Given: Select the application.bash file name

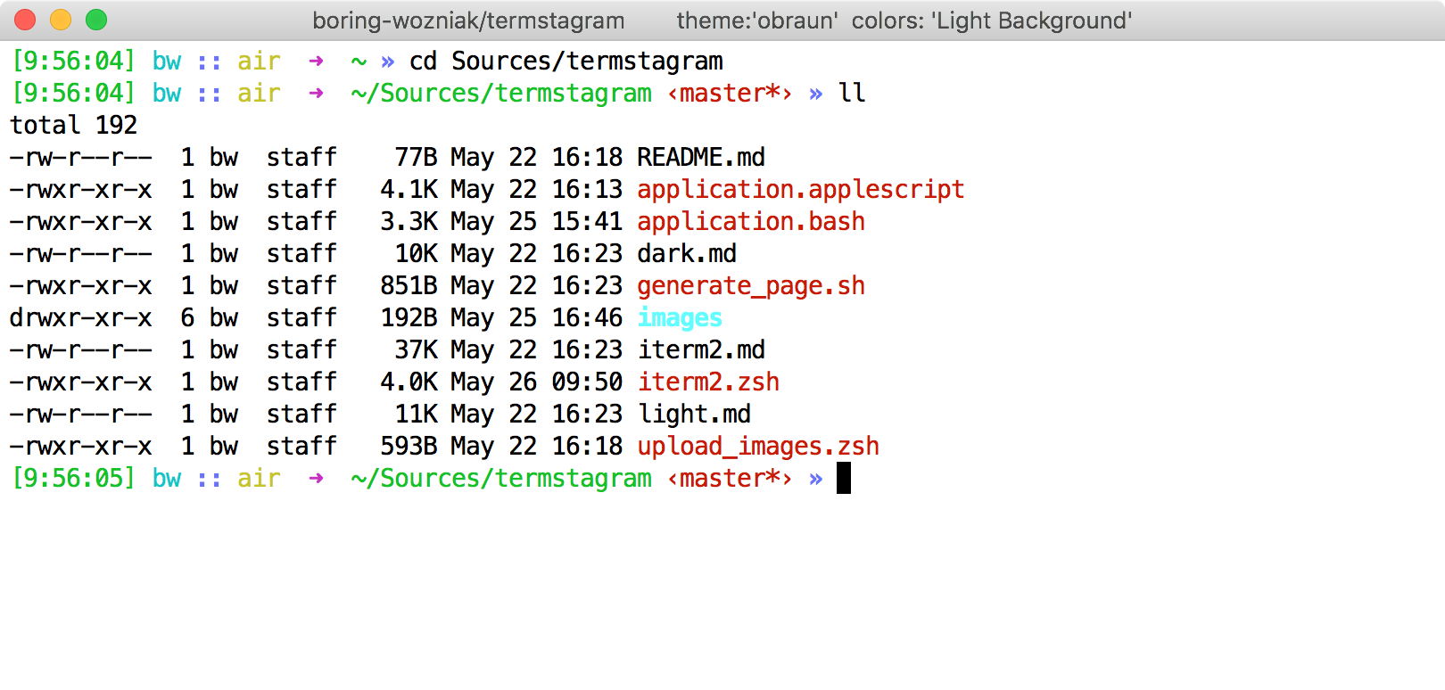Looking at the screenshot, I should [751, 221].
